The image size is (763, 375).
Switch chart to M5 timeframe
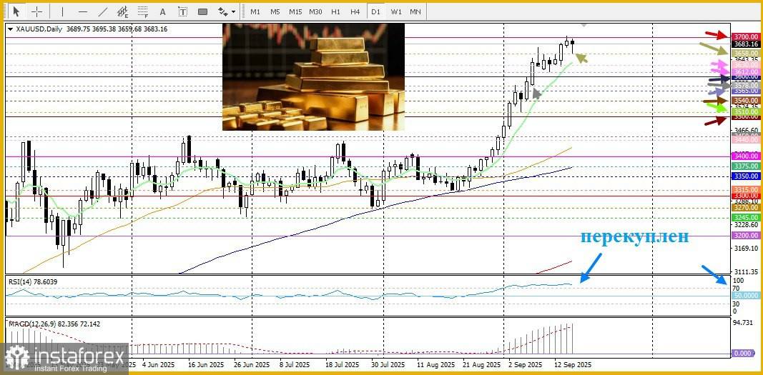tap(275, 11)
